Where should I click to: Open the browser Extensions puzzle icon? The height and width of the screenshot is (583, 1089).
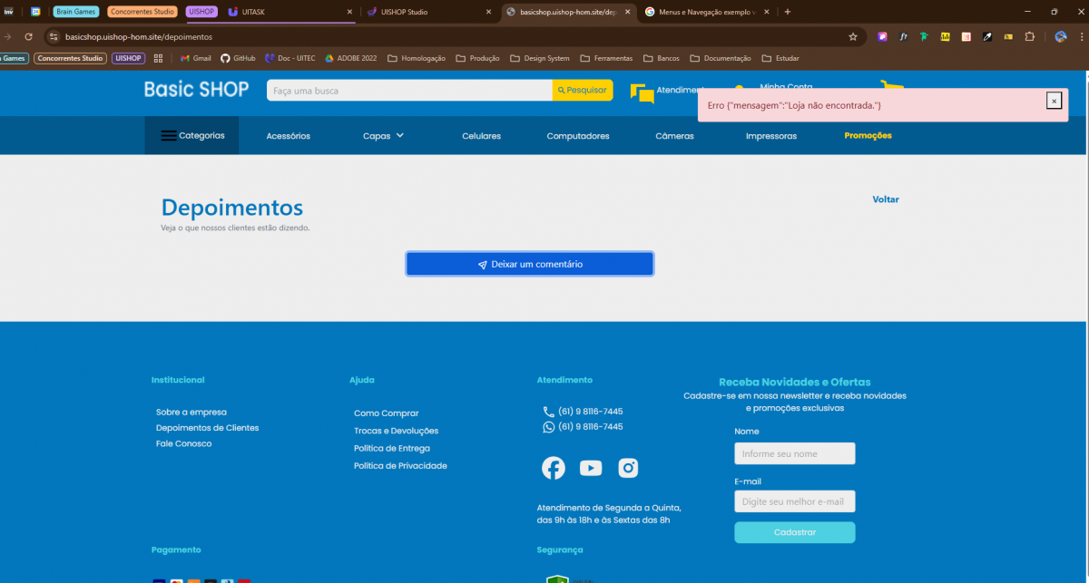click(1029, 37)
